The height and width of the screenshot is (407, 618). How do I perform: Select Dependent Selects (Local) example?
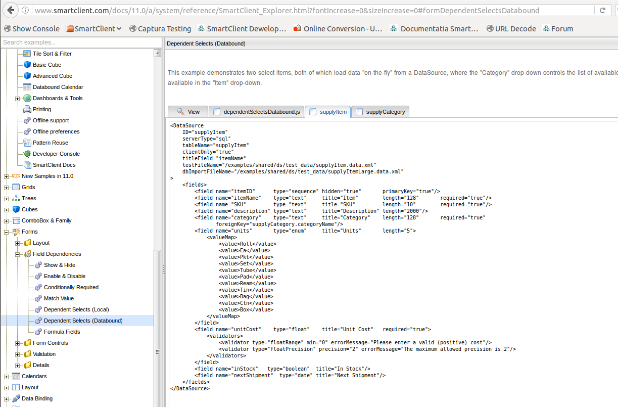pyautogui.click(x=76, y=309)
